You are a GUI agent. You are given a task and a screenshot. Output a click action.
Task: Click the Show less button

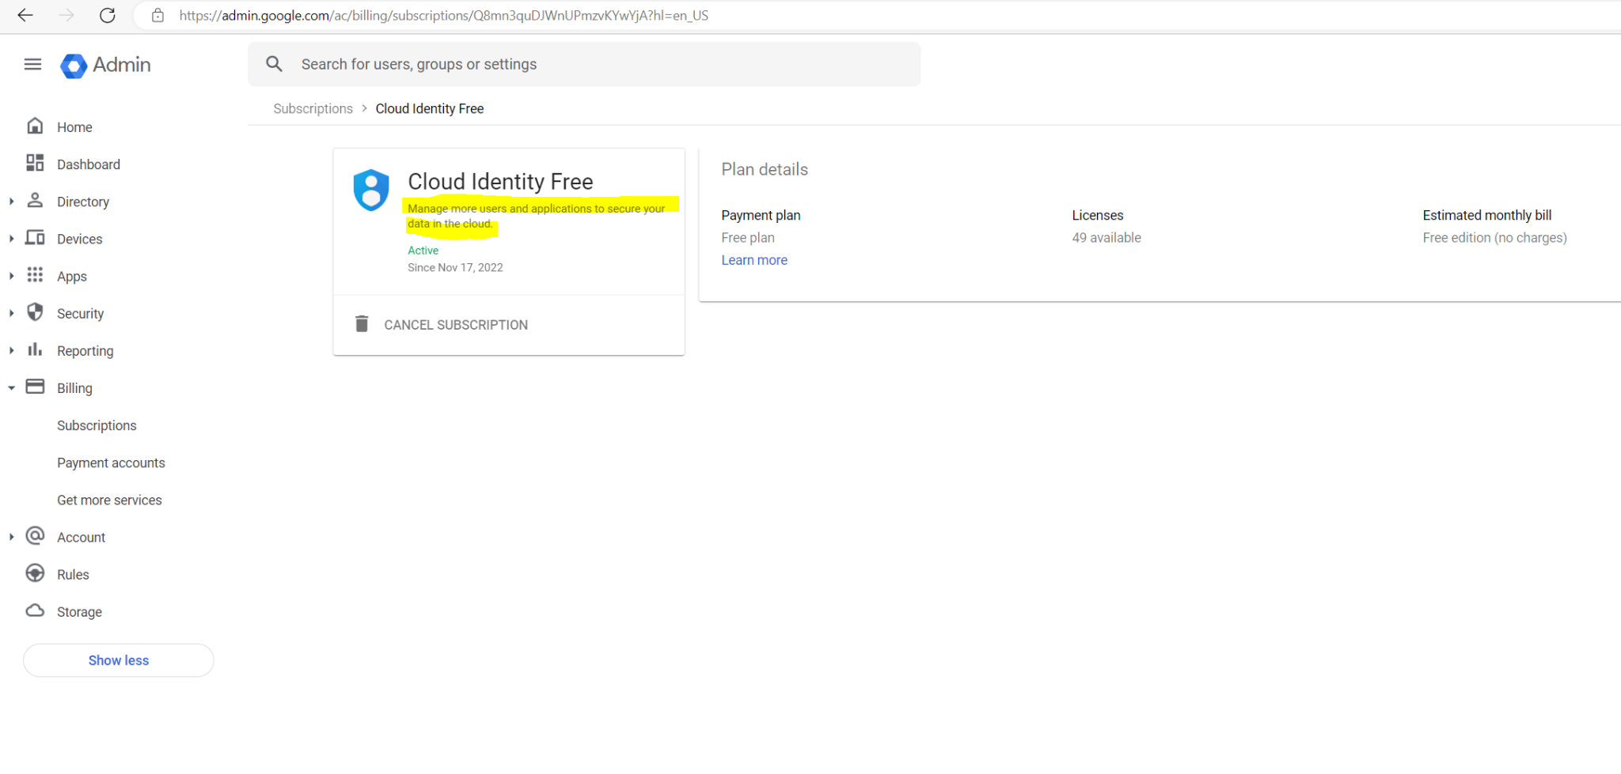pos(118,660)
